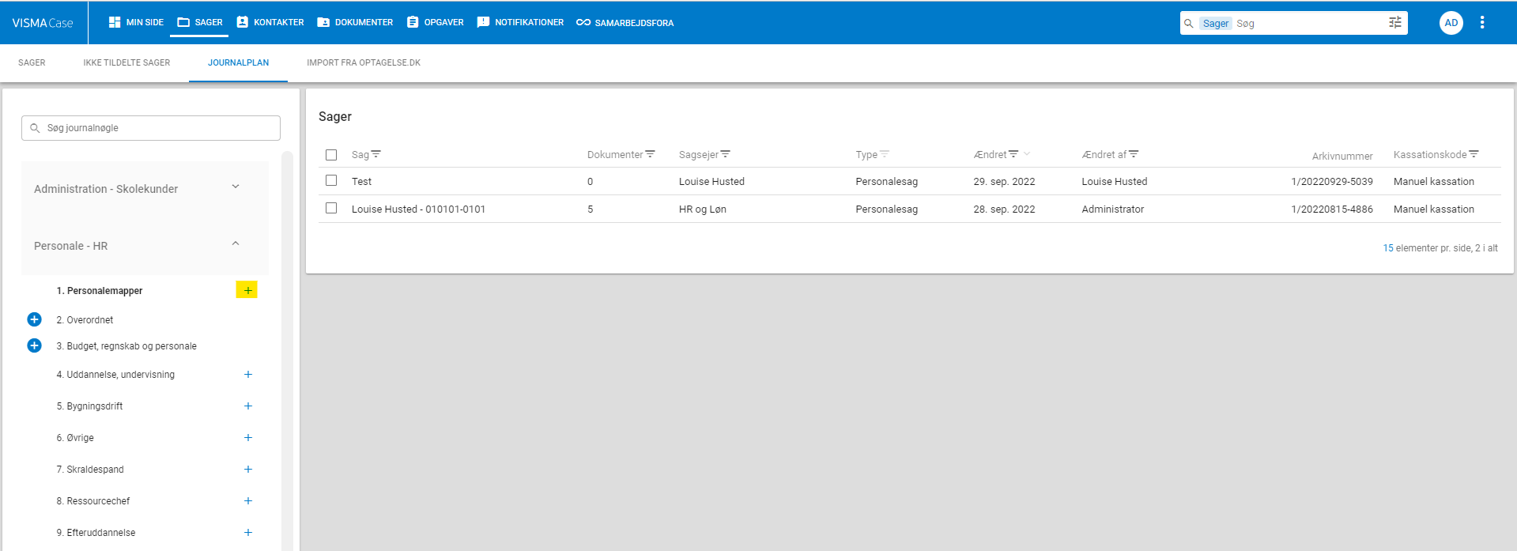
Task: Open the AD user avatar menu
Action: (1451, 23)
